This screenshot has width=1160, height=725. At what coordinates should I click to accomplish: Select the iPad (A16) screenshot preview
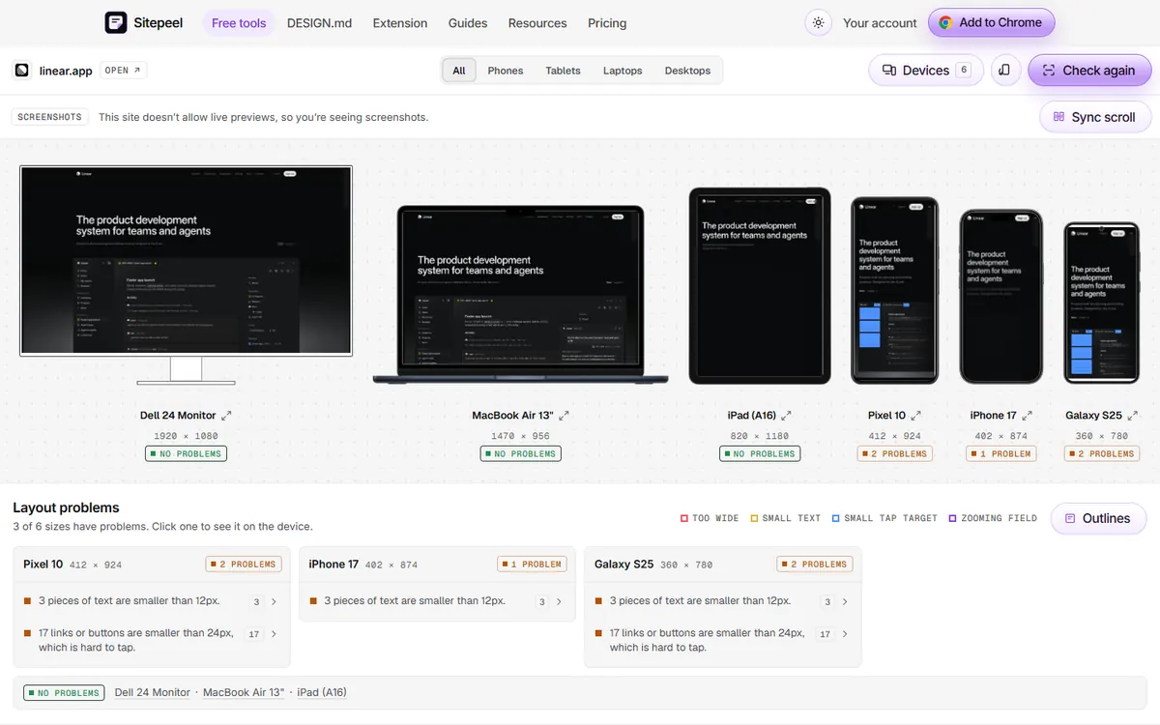(x=760, y=286)
